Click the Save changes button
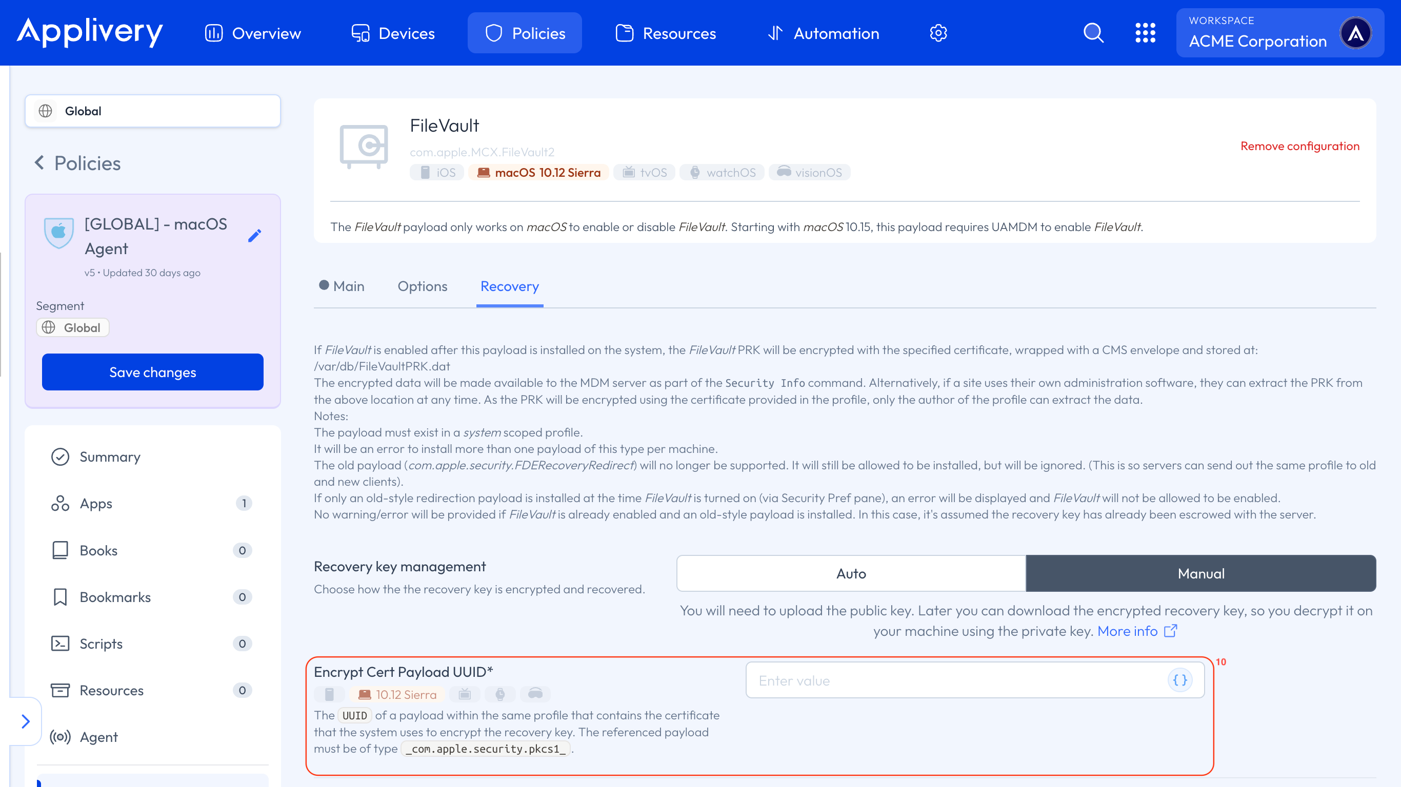Screen dimensions: 1401x787 click(x=152, y=372)
